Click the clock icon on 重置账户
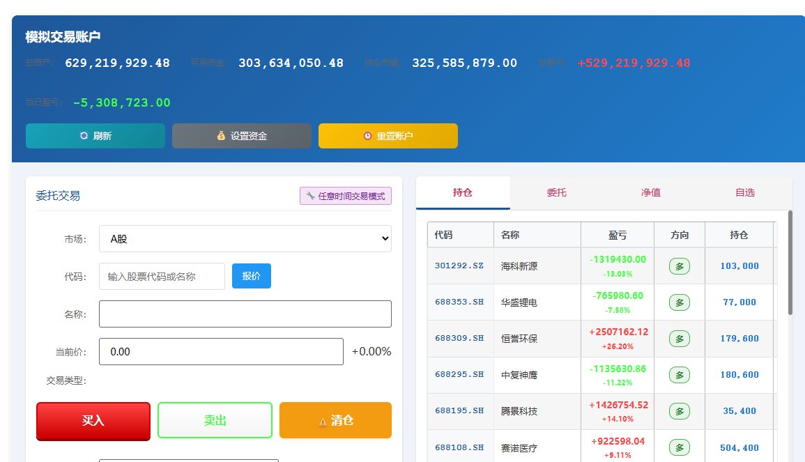The height and width of the screenshot is (462, 805). (367, 136)
